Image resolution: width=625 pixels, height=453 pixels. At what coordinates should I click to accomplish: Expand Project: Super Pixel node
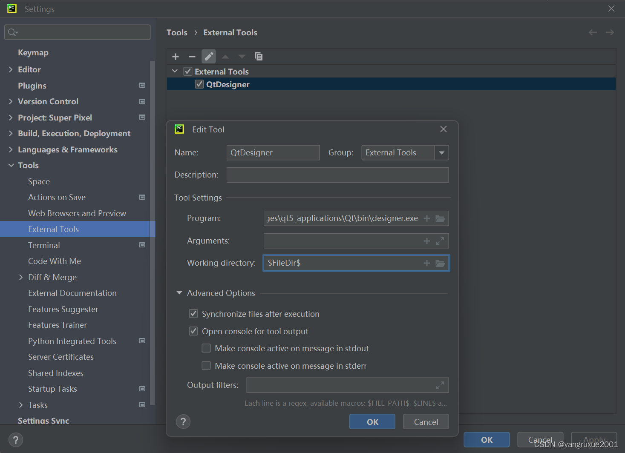click(x=11, y=118)
